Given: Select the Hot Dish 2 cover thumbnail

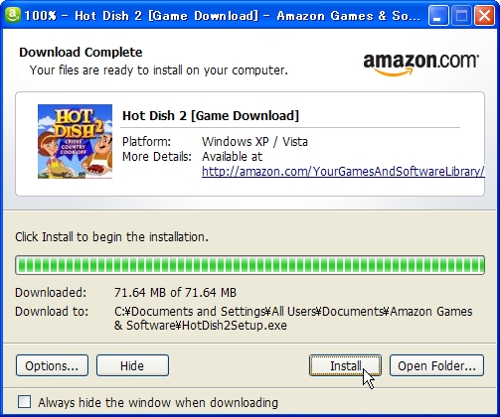Looking at the screenshot, I should [75, 141].
